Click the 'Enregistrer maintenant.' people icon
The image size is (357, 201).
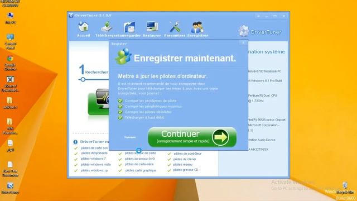point(123,56)
